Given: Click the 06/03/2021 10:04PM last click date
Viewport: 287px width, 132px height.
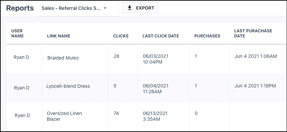Looking at the screenshot, I should [x=155, y=59].
